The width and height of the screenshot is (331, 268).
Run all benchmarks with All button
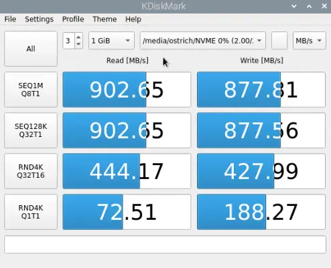(x=31, y=49)
